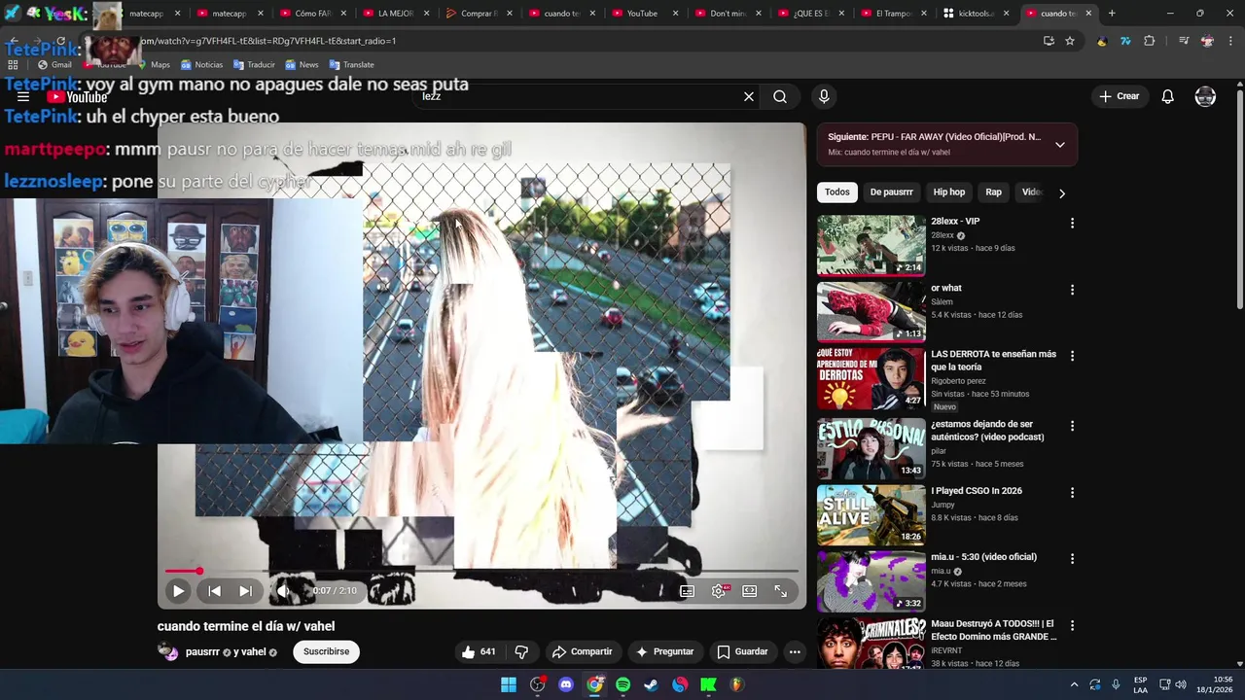Subscribe with the Suscribirse button
Image resolution: width=1245 pixels, height=700 pixels.
tap(326, 651)
